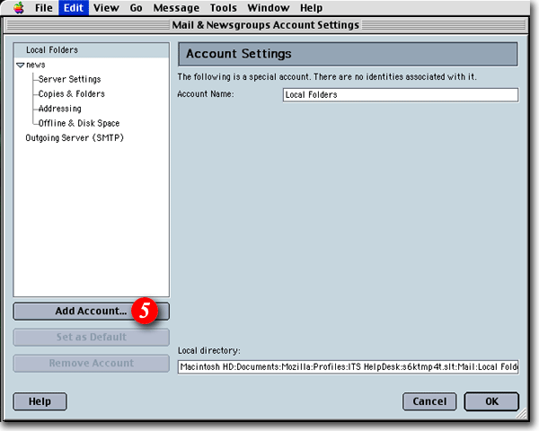Select Local Folders in the account list
Screen dimensions: 539x431
point(51,50)
